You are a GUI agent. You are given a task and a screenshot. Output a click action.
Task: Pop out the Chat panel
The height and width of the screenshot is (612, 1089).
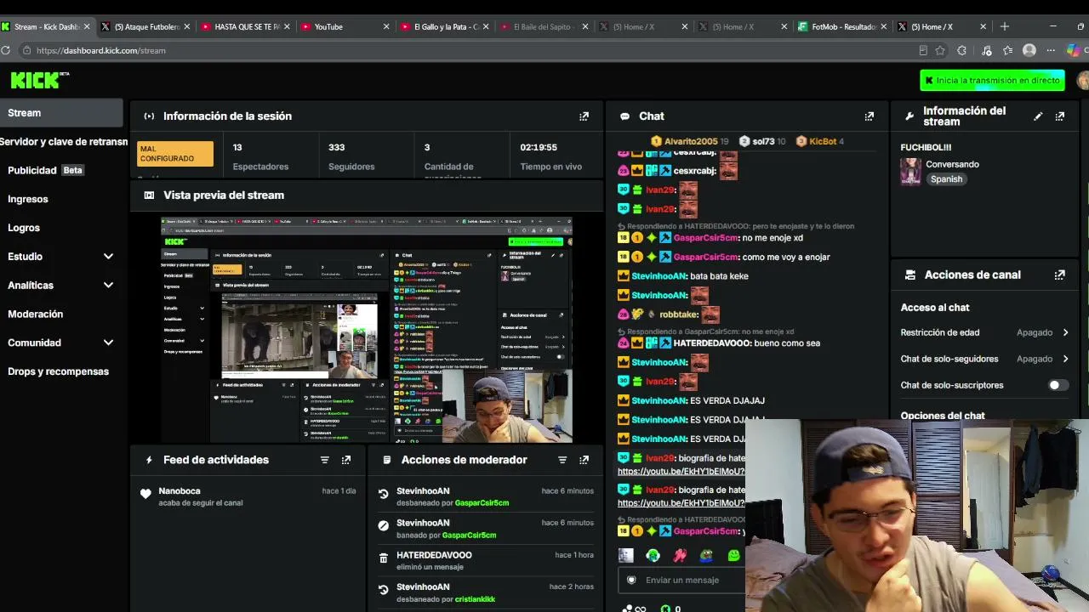click(x=869, y=116)
